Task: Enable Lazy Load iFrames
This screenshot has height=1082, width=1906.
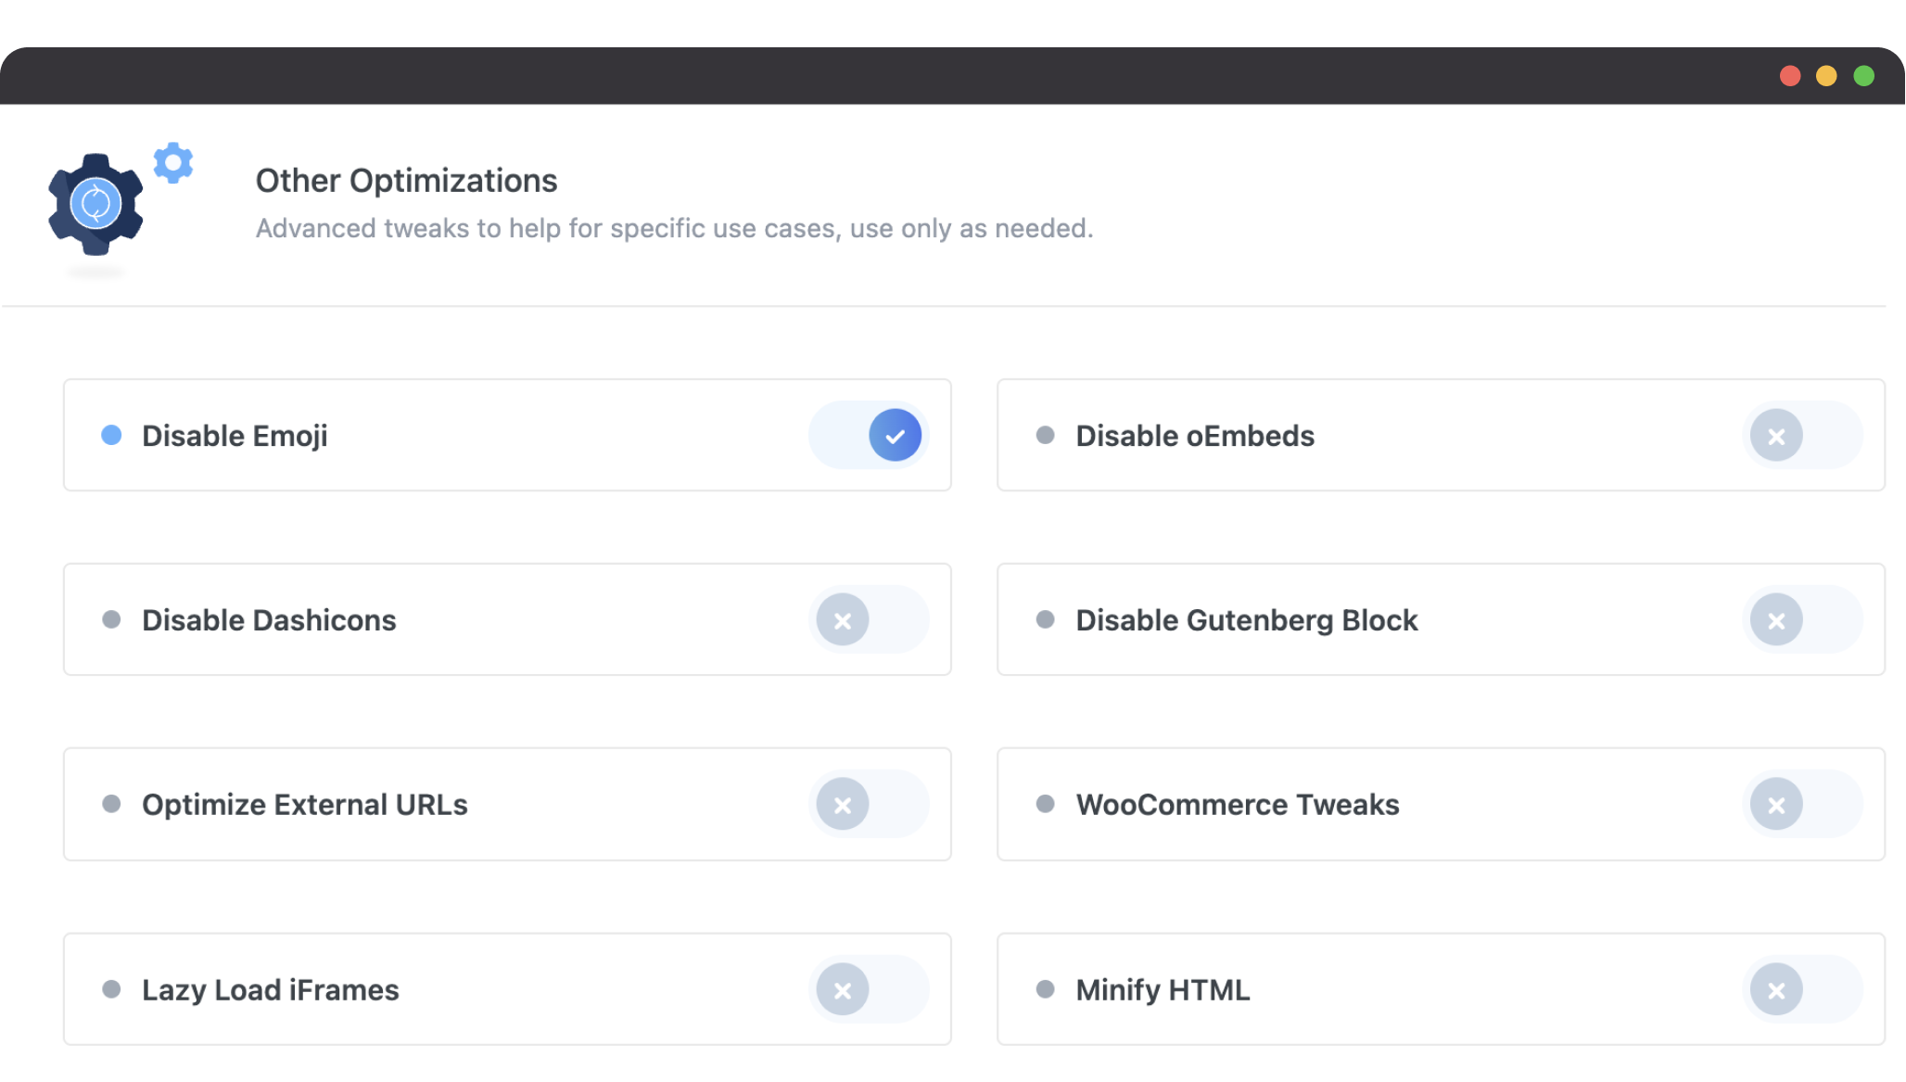Action: pos(869,989)
